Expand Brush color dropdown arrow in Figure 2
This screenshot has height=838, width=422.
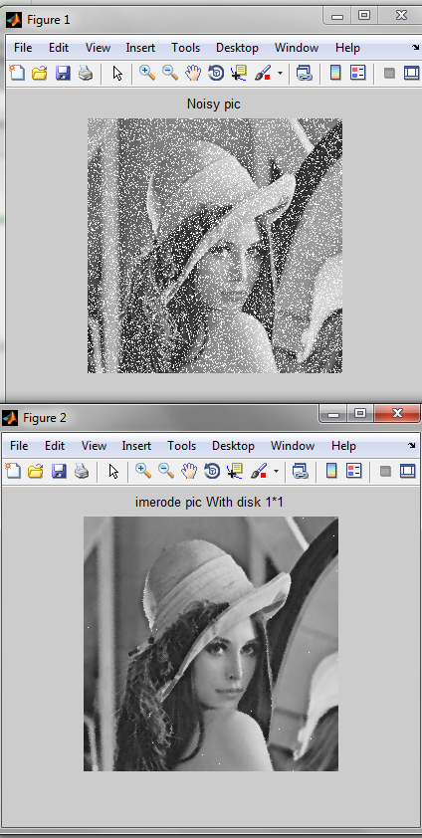click(x=276, y=472)
